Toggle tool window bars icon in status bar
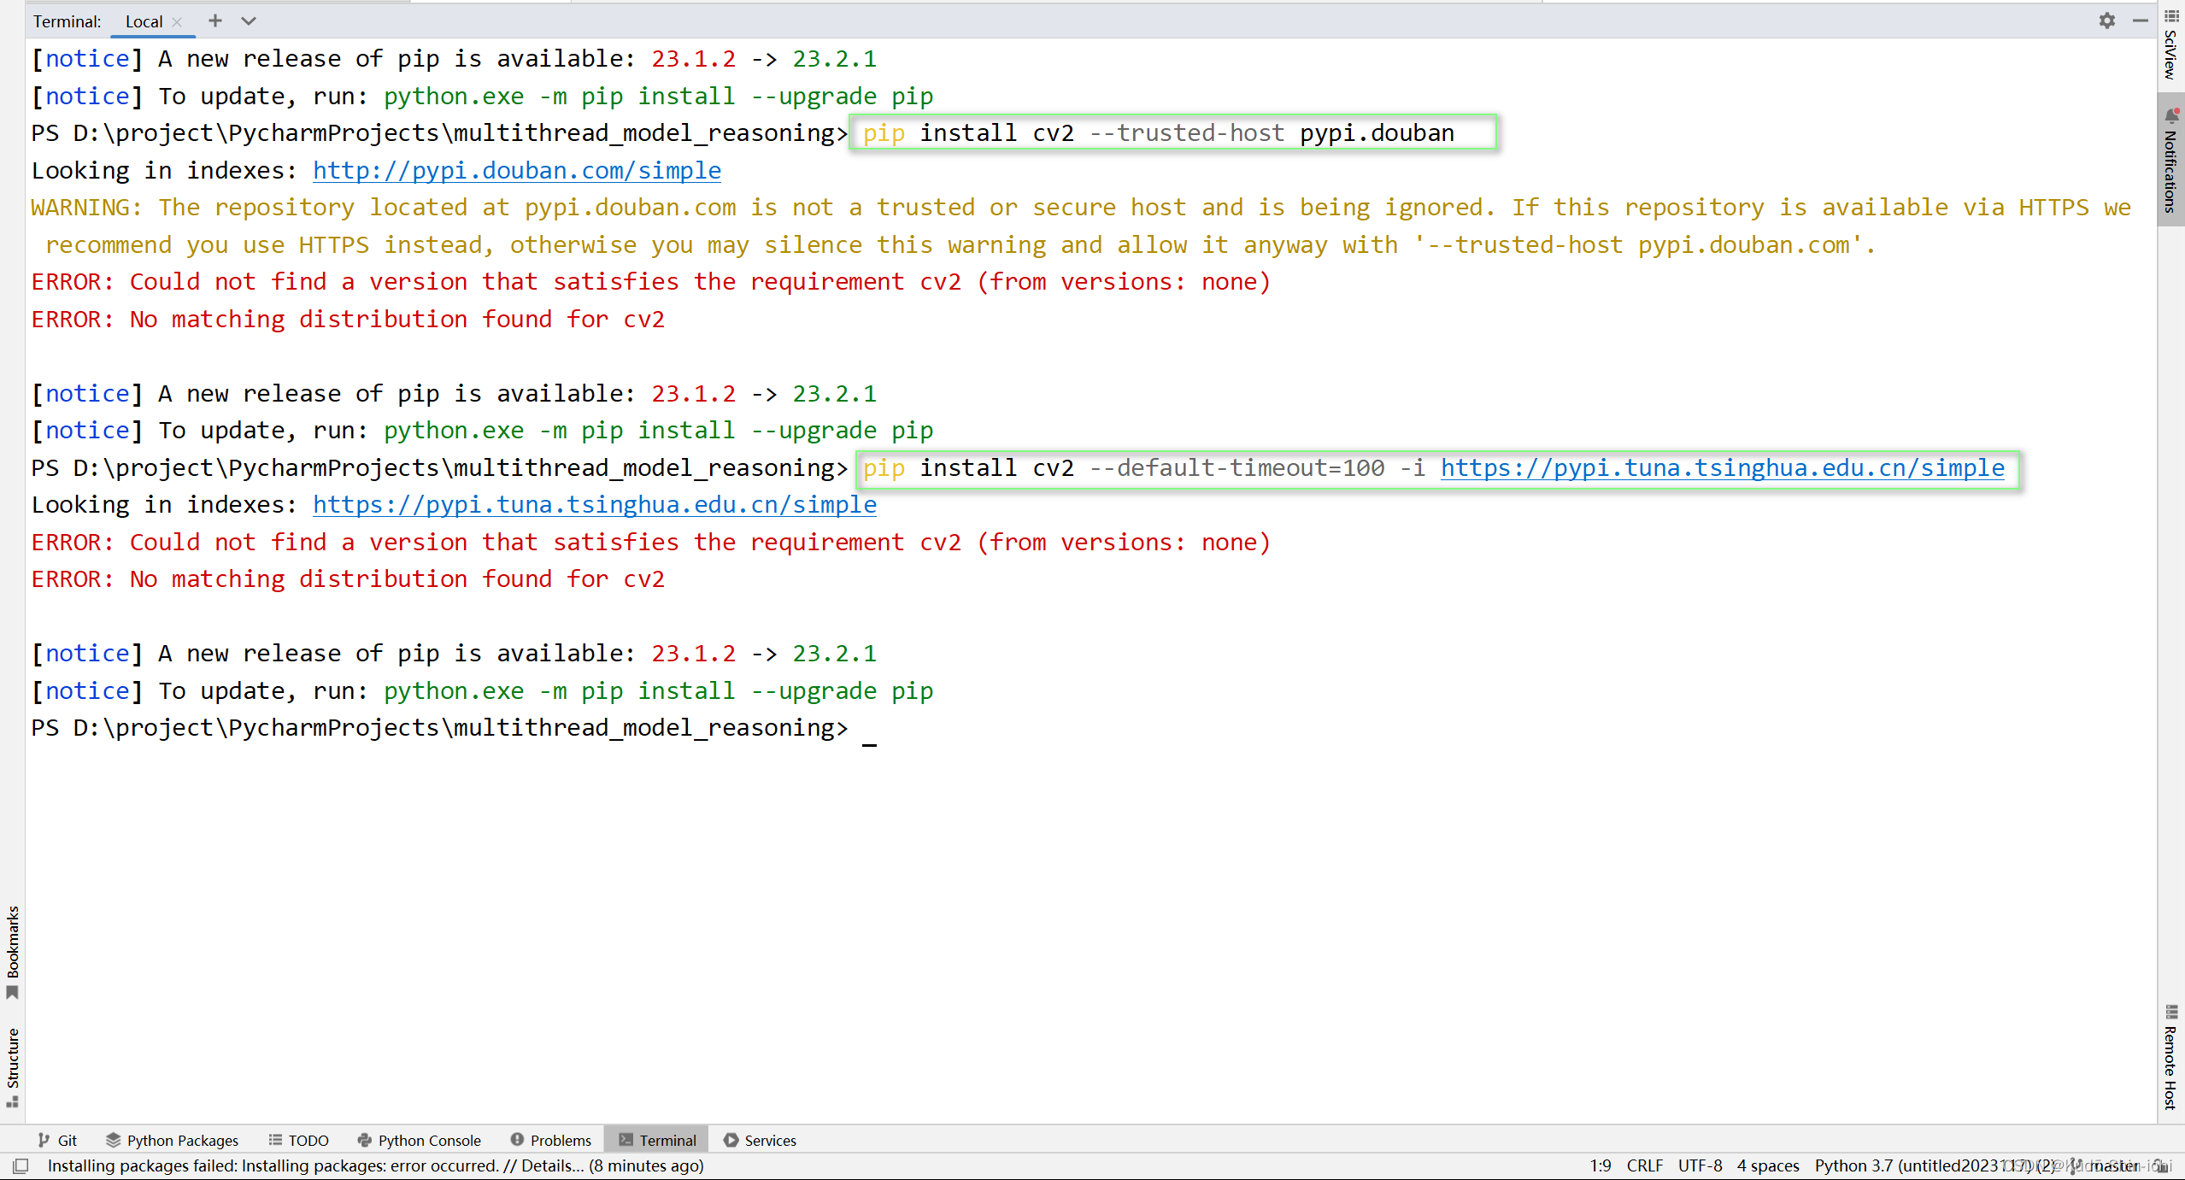Viewport: 2185px width, 1180px height. point(21,1165)
